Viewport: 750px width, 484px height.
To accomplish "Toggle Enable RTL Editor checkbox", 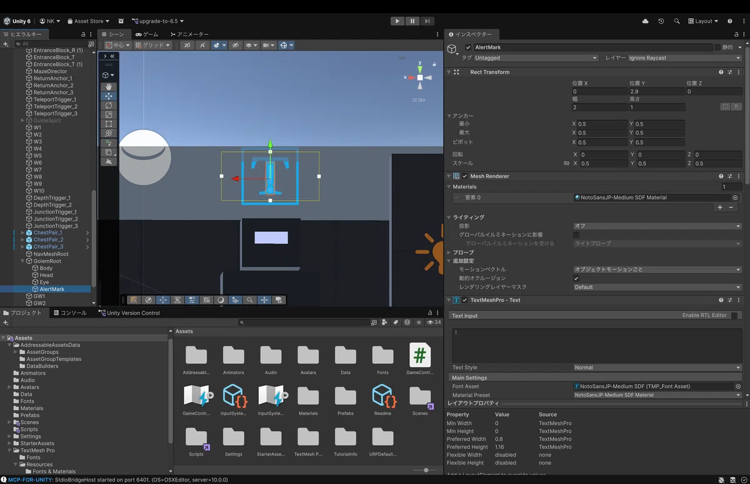I will point(734,316).
